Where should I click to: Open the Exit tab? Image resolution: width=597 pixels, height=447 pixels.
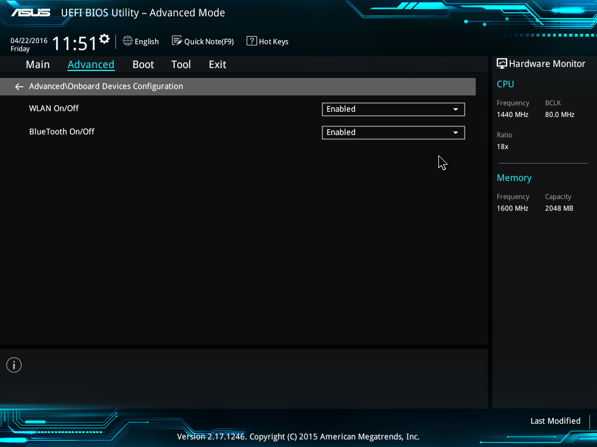(x=217, y=65)
